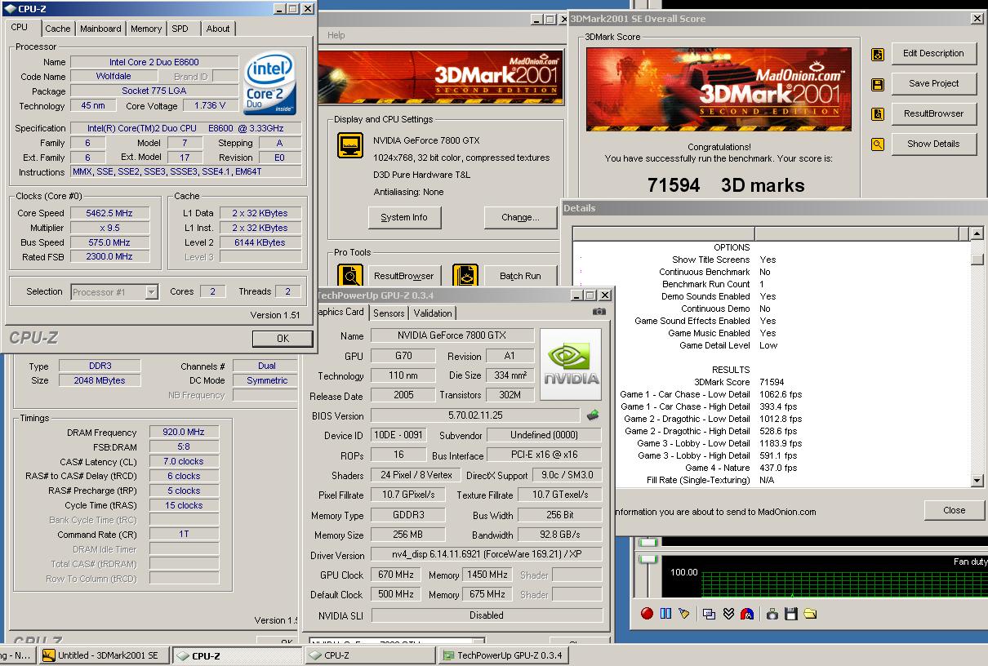Click the Change... button in display settings
The height and width of the screenshot is (666, 988).
click(520, 217)
